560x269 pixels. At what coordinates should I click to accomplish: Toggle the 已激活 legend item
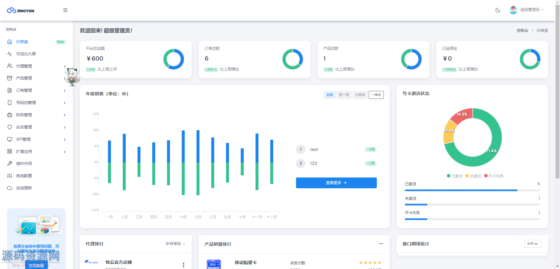[x=454, y=176]
